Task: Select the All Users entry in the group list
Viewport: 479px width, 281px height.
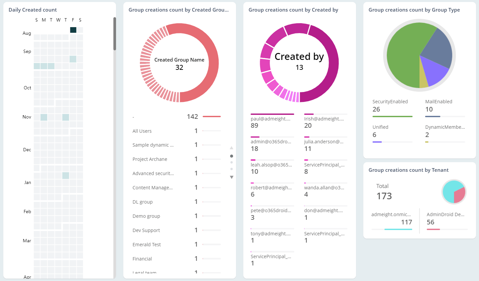Action: coord(142,131)
